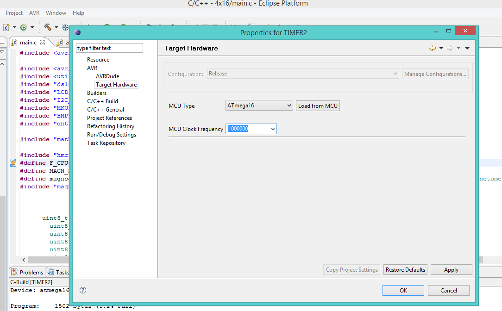Close the main.c editor tab
This screenshot has height=311, width=502.
pyautogui.click(x=43, y=42)
